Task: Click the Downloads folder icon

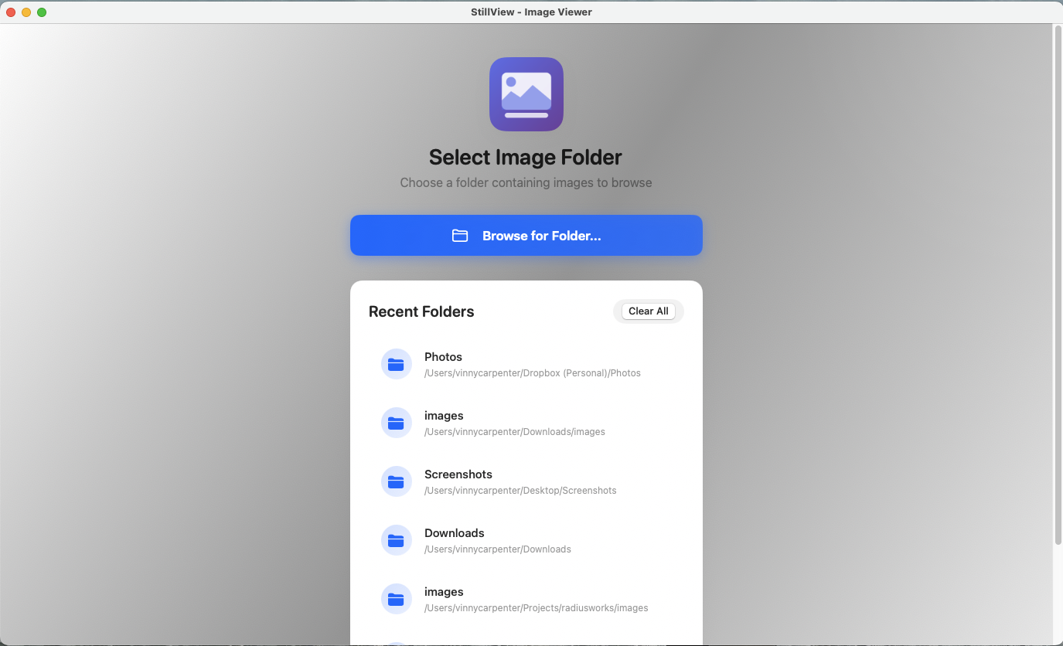Action: (396, 540)
